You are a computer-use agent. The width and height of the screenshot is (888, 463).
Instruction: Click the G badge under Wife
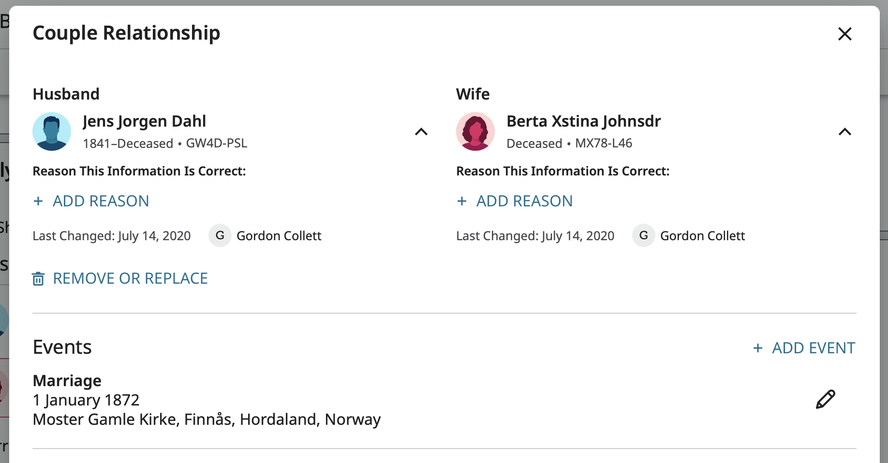tap(643, 236)
